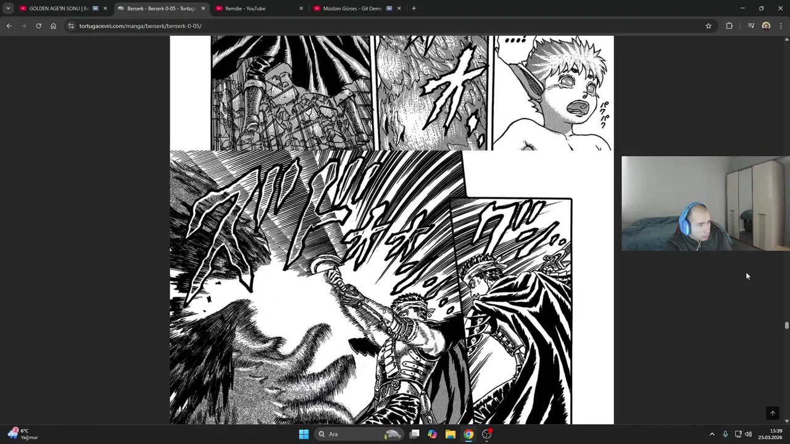Open the Windows Start menu
This screenshot has height=444, width=790.
[304, 434]
